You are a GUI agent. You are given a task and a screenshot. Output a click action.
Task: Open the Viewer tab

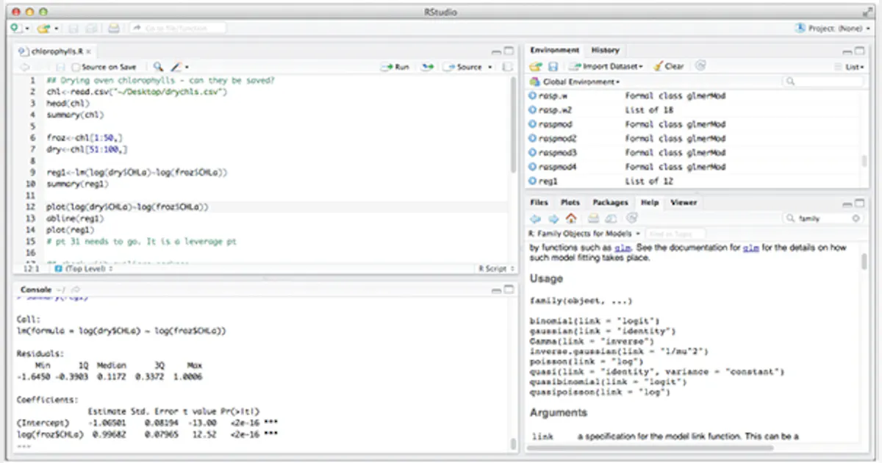684,202
